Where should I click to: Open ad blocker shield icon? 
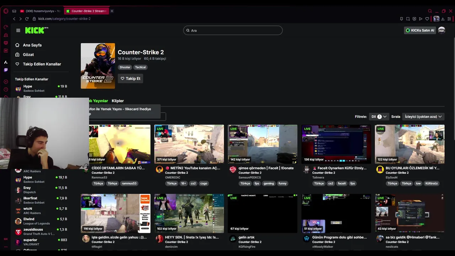pyautogui.click(x=414, y=19)
